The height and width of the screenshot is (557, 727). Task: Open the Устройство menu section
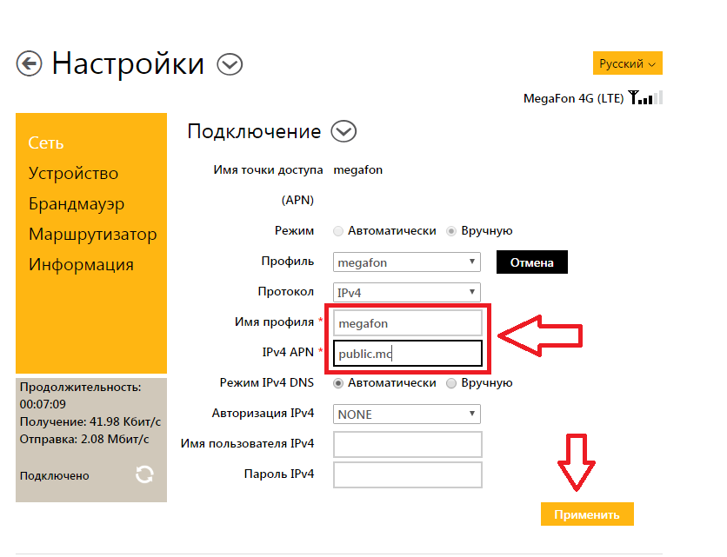[73, 173]
